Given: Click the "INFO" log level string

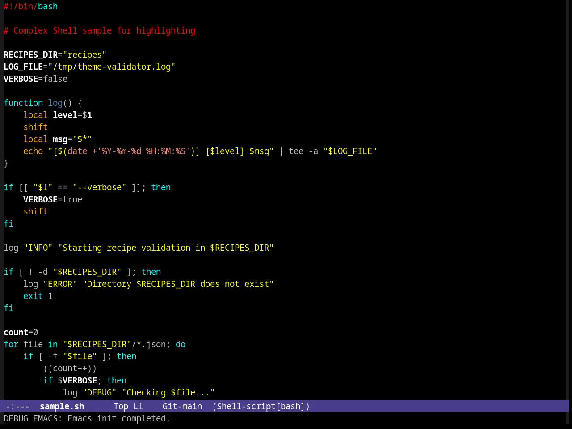Looking at the screenshot, I should pyautogui.click(x=38, y=248).
